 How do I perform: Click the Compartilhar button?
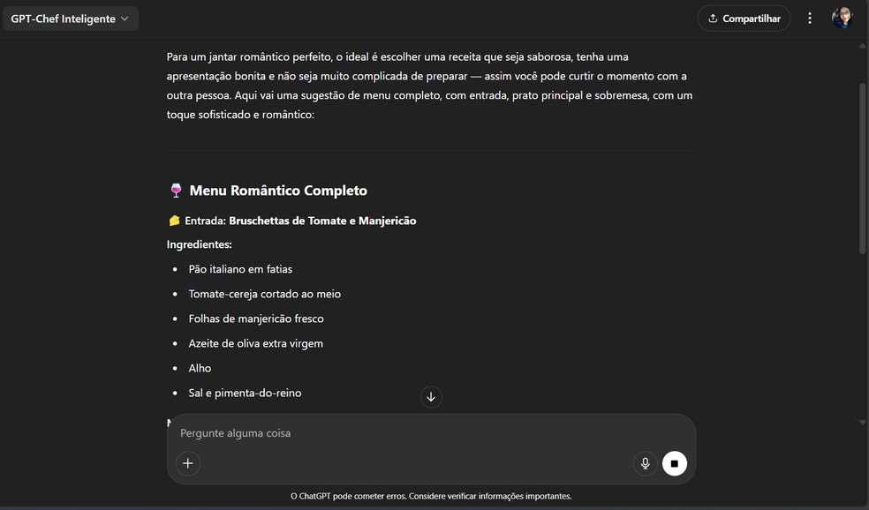(x=744, y=18)
